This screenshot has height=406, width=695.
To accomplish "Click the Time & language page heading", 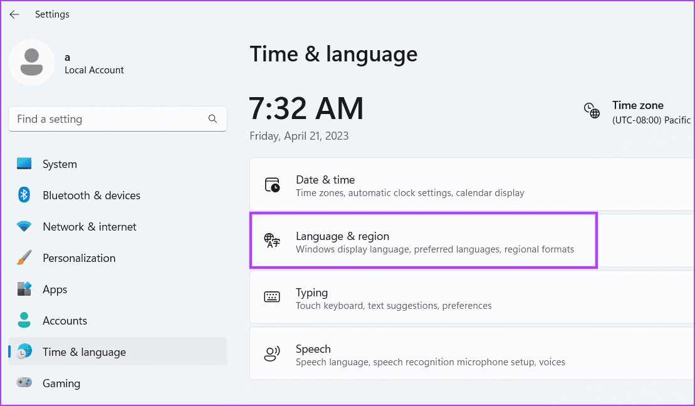I will tap(334, 54).
